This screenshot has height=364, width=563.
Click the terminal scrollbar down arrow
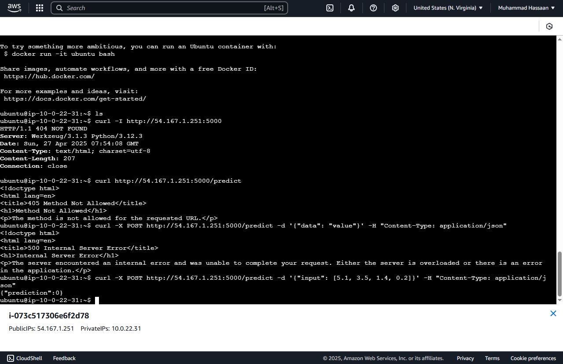tap(560, 300)
